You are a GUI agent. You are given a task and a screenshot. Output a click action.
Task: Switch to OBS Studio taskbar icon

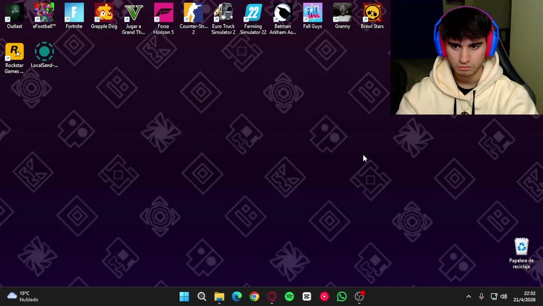pos(359,296)
